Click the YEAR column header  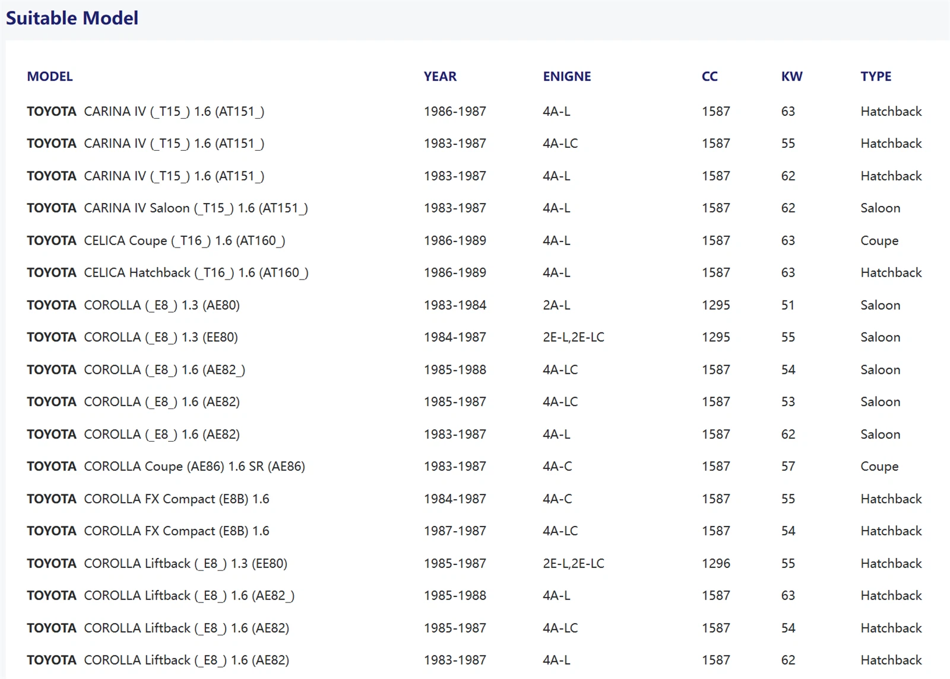[440, 77]
